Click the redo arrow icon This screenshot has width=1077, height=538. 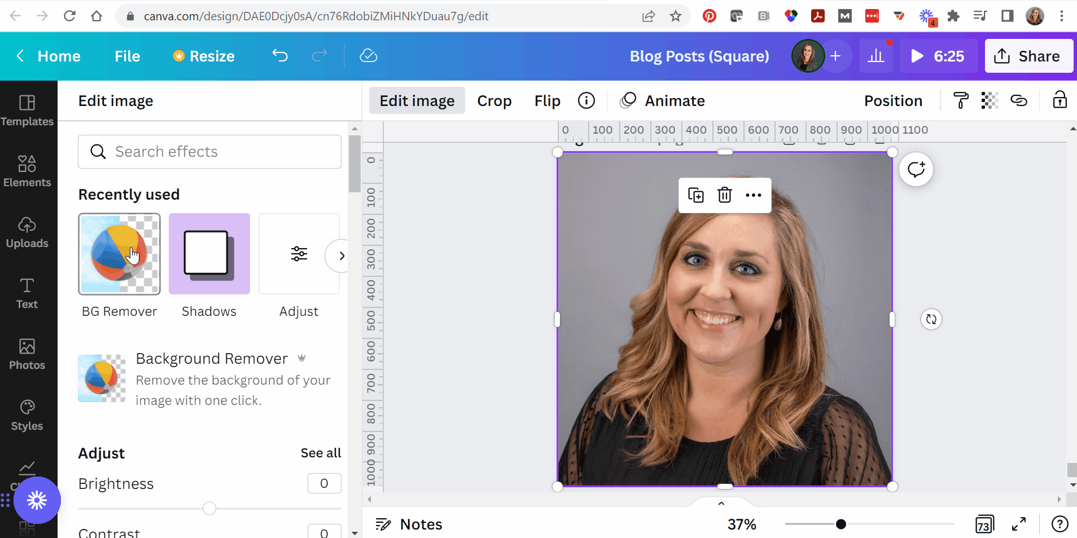click(x=319, y=56)
